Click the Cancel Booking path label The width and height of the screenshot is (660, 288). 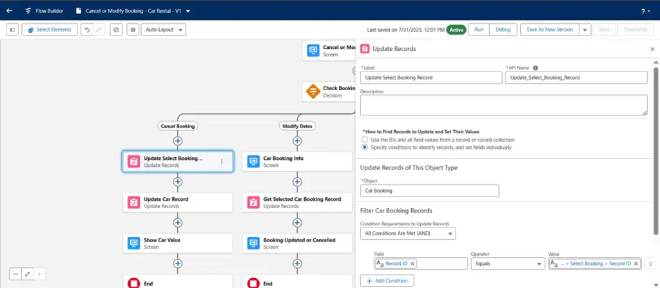pyautogui.click(x=178, y=126)
